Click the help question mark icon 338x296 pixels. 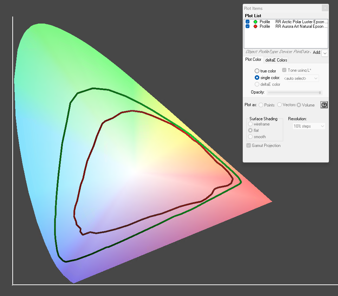click(x=324, y=105)
